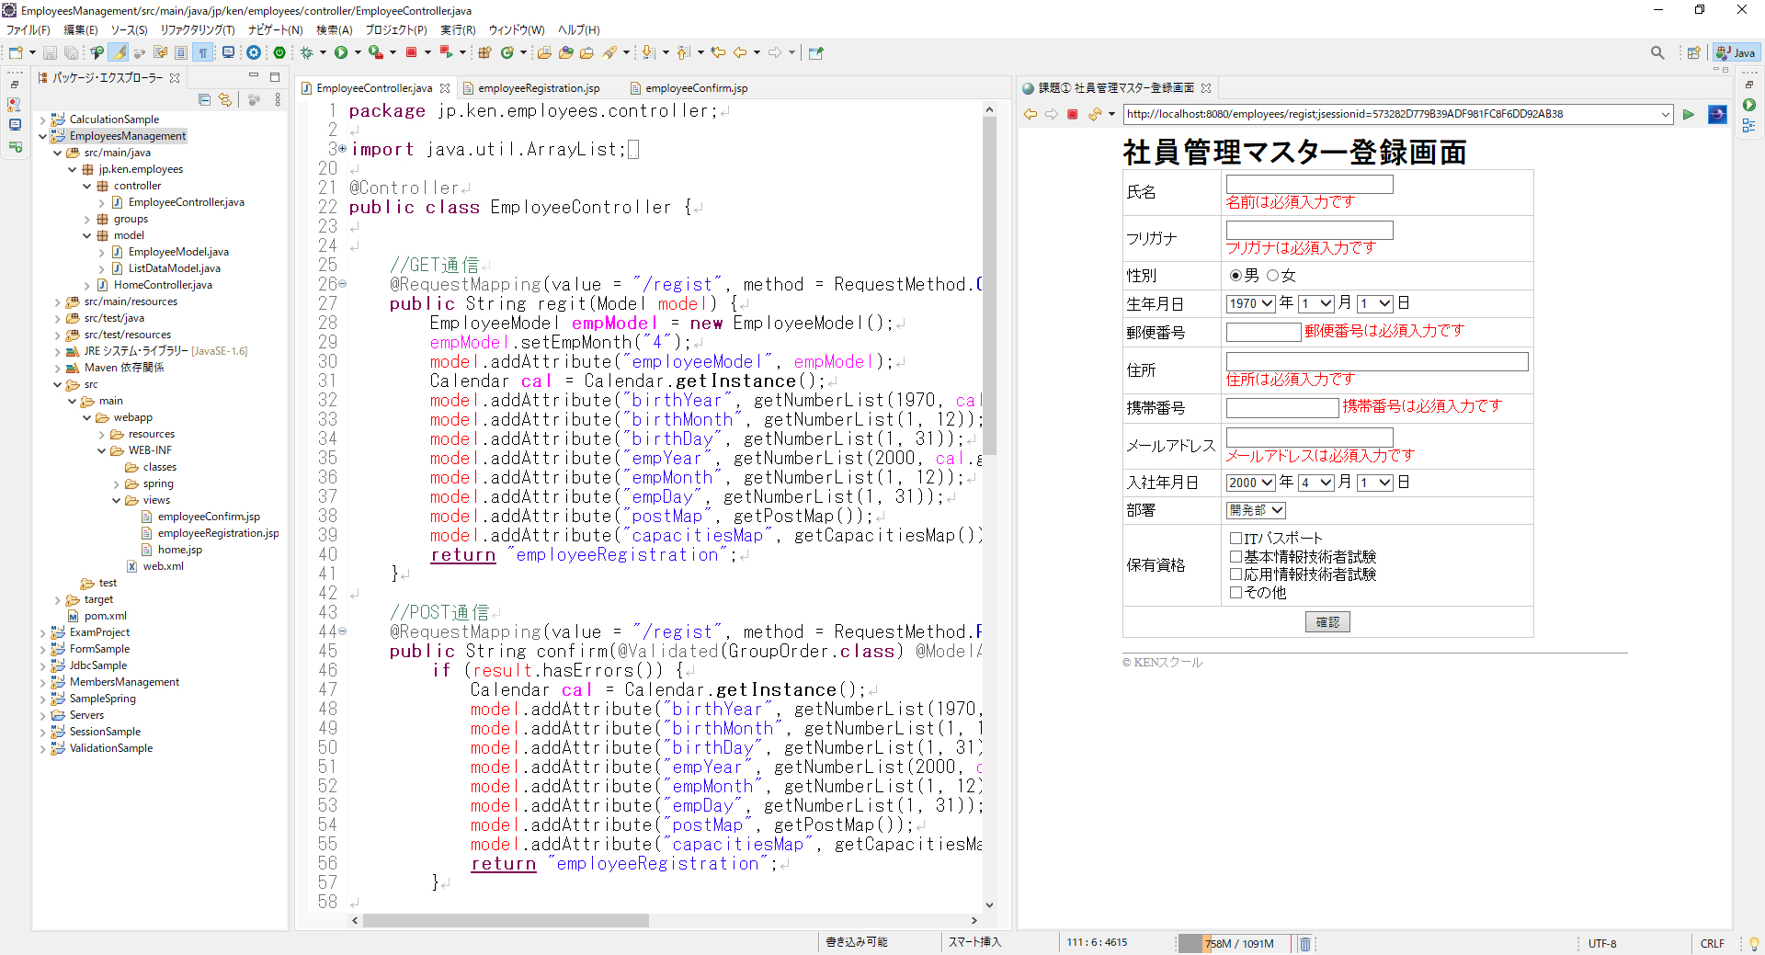The width and height of the screenshot is (1765, 955).
Task: Open the hire month 4 dropdown
Action: point(1316,483)
